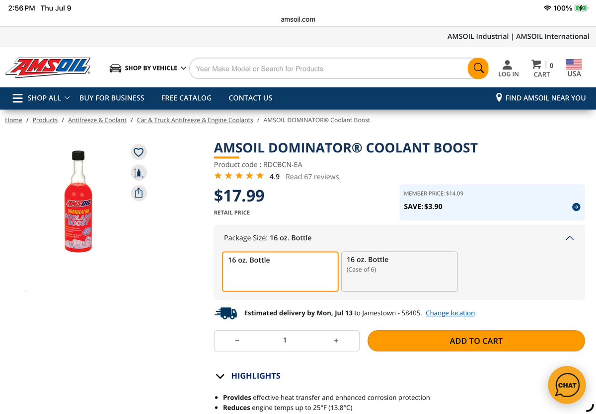The width and height of the screenshot is (596, 414).
Task: Click the Add To Cart button
Action: pos(476,341)
